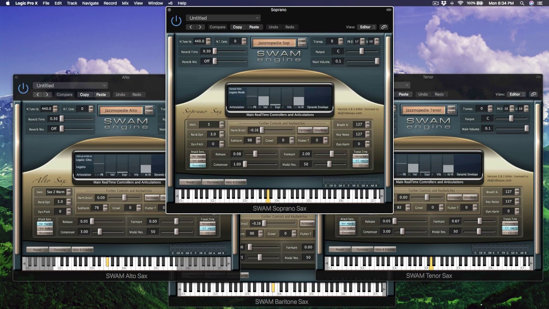The width and height of the screenshot is (549, 309).
Task: Select Velocity transition time in Soprano
Action: point(360,156)
